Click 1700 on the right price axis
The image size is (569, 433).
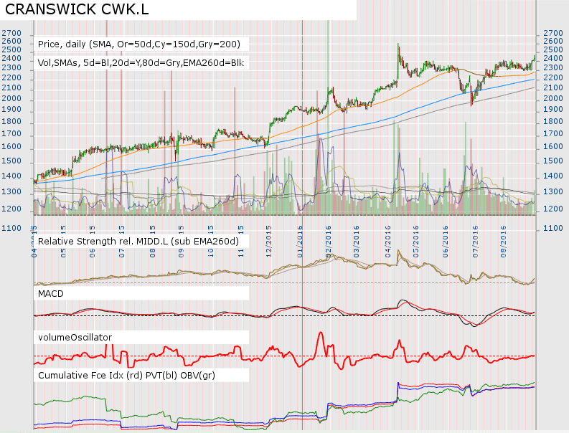(553, 133)
